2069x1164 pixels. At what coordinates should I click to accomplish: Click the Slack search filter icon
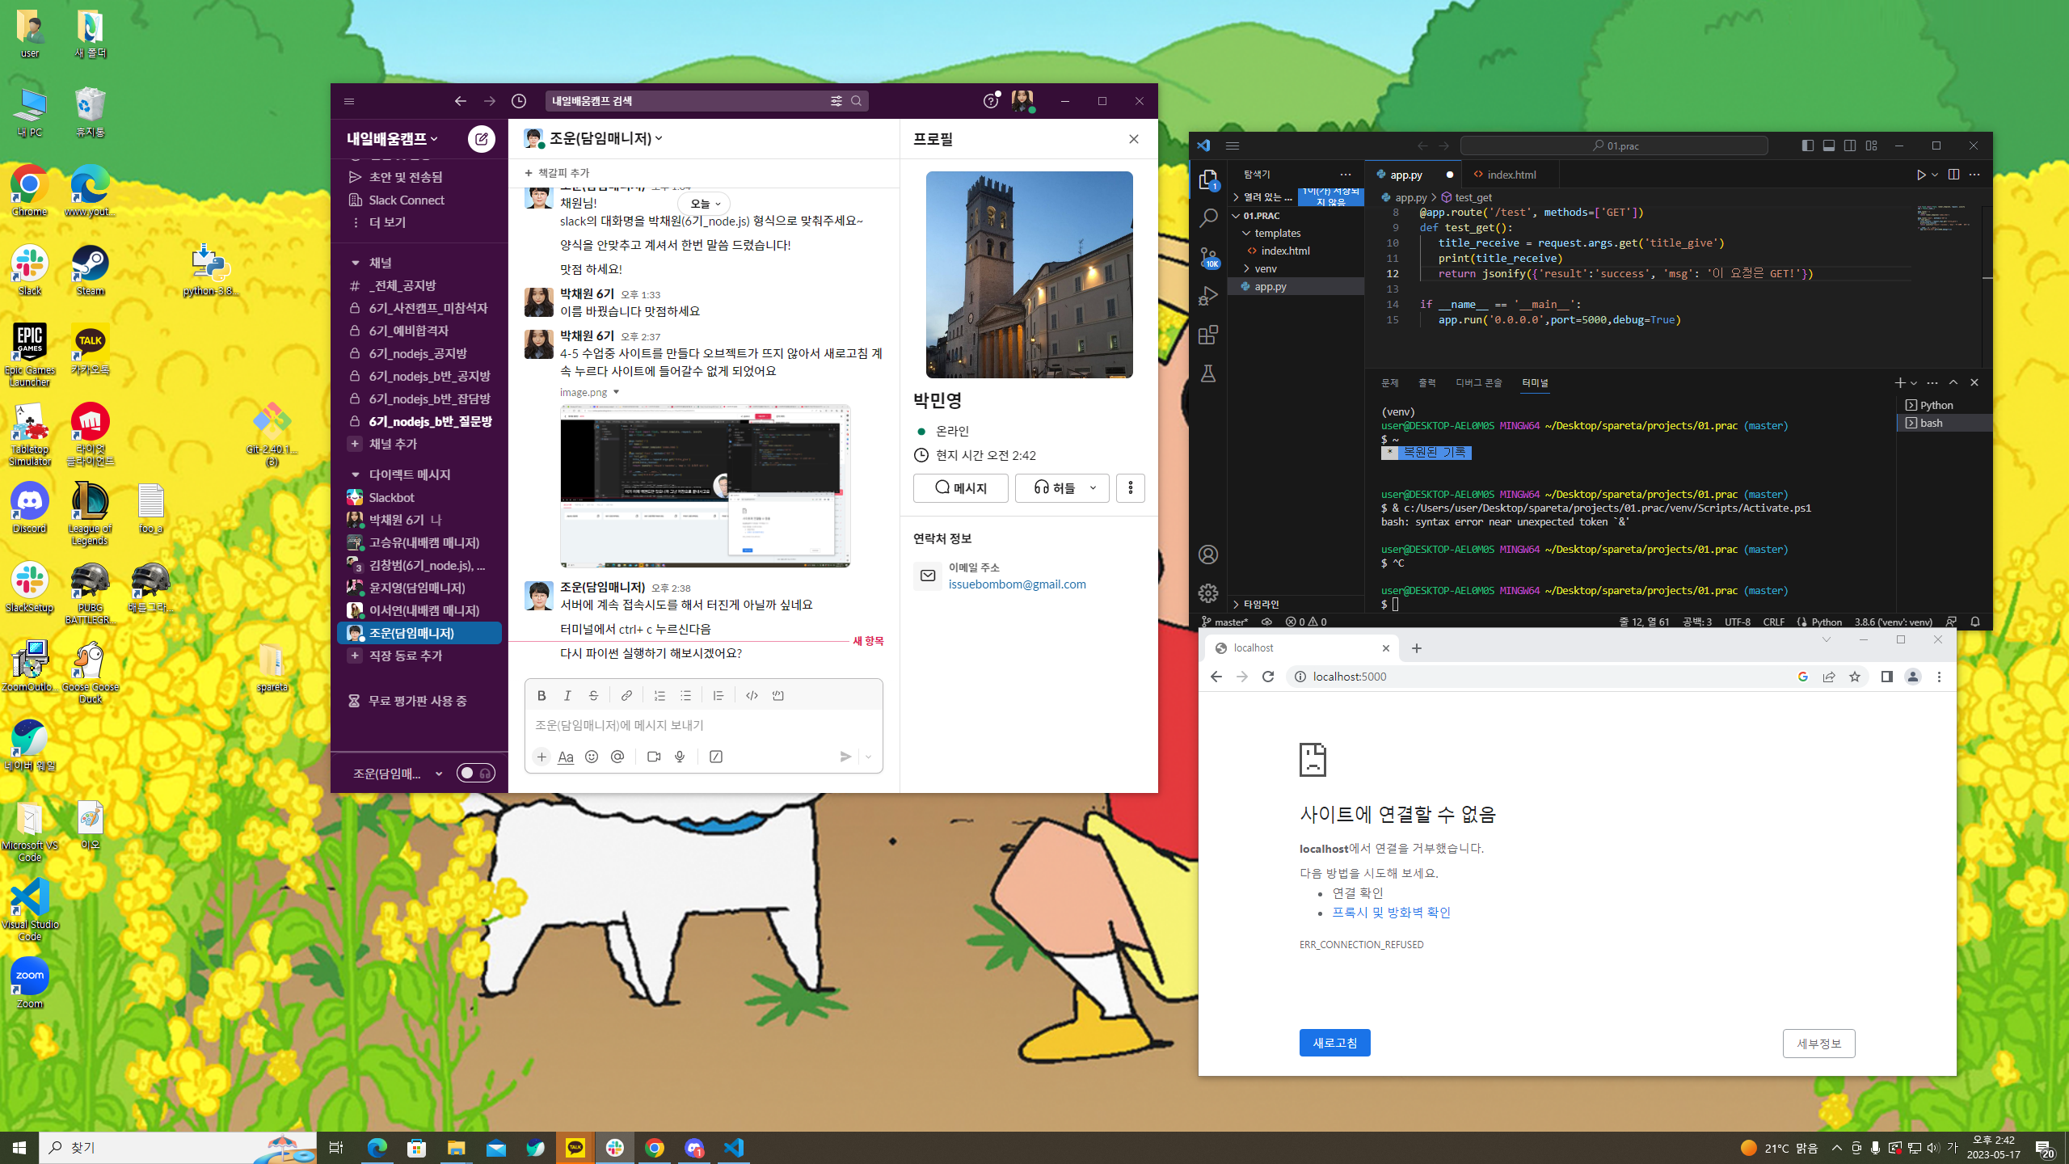click(836, 101)
